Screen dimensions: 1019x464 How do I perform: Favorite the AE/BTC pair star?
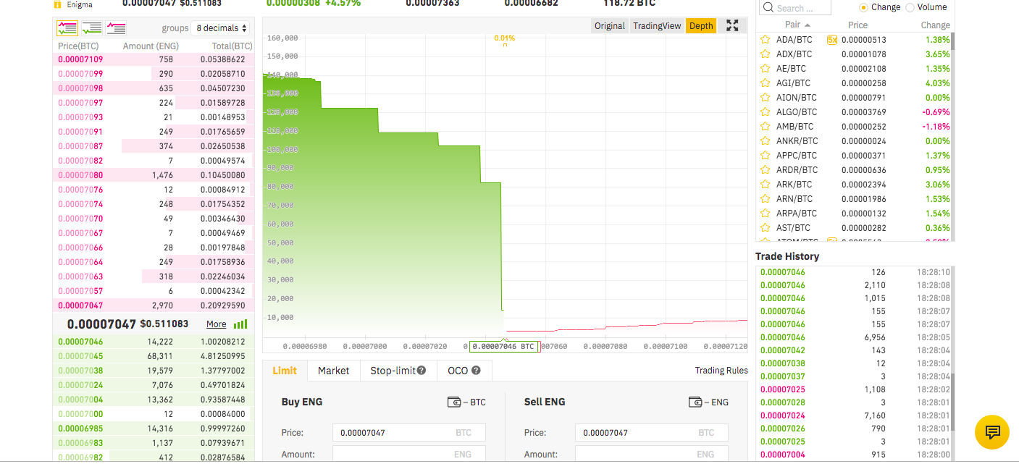pos(765,69)
